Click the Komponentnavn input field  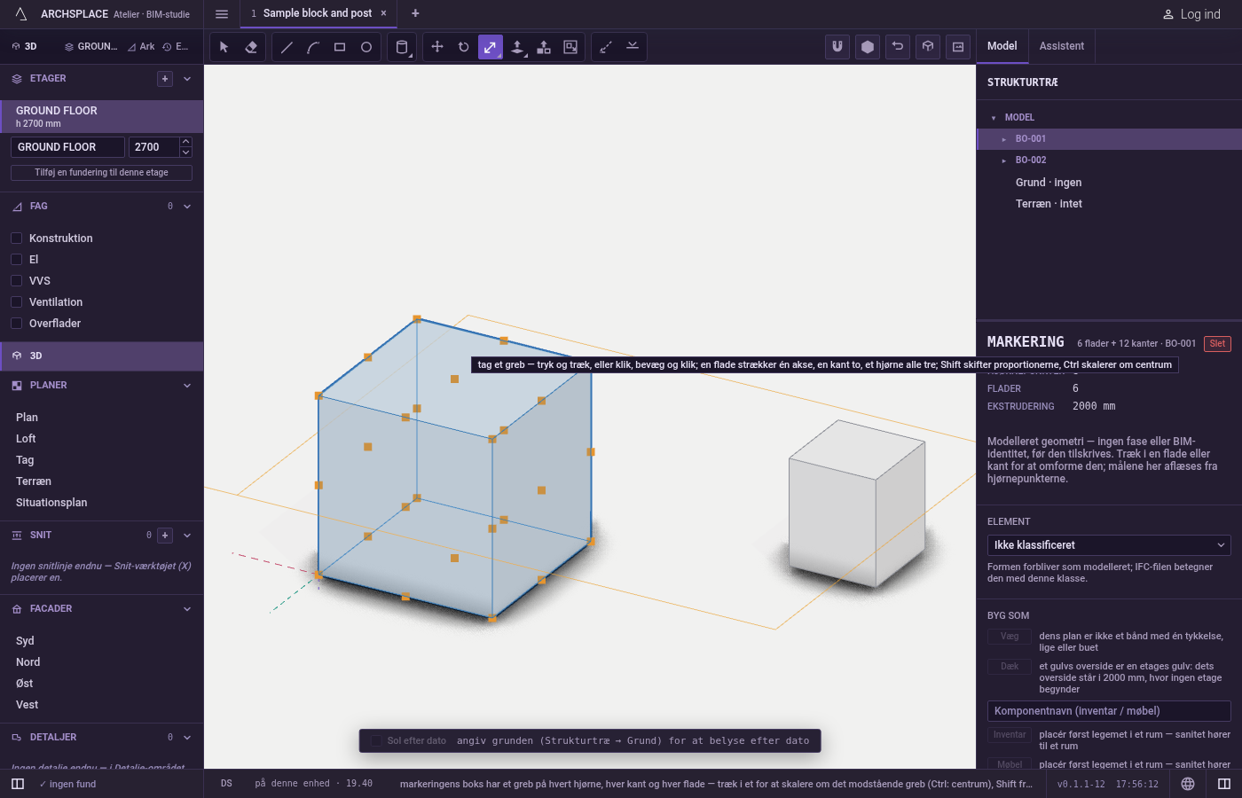(1109, 711)
